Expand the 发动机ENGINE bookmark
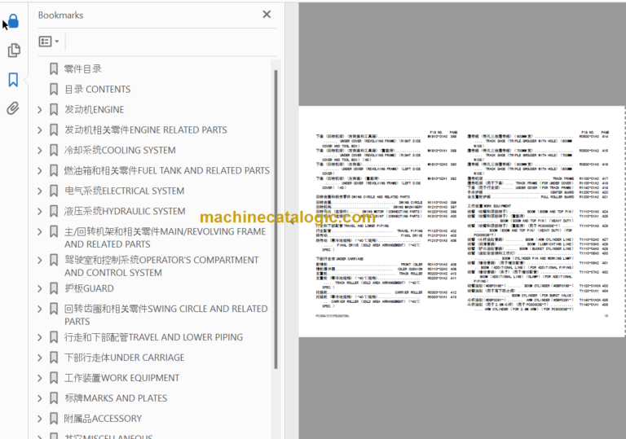The width and height of the screenshot is (626, 439). click(39, 109)
